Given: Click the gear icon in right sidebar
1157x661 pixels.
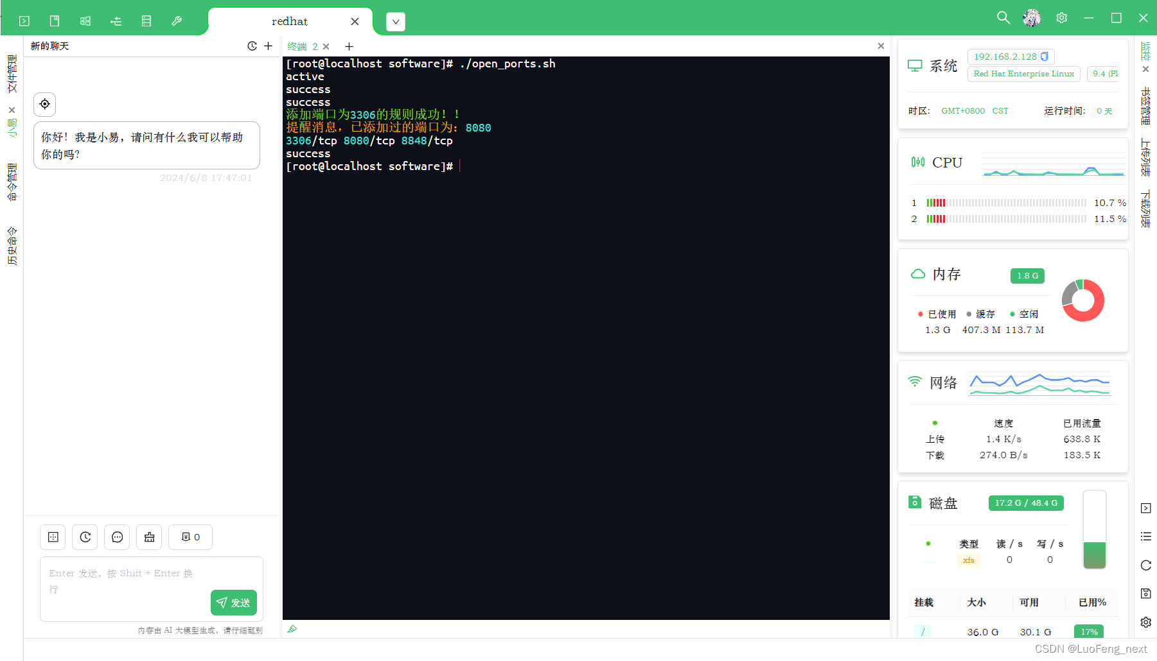Looking at the screenshot, I should pos(1146,622).
